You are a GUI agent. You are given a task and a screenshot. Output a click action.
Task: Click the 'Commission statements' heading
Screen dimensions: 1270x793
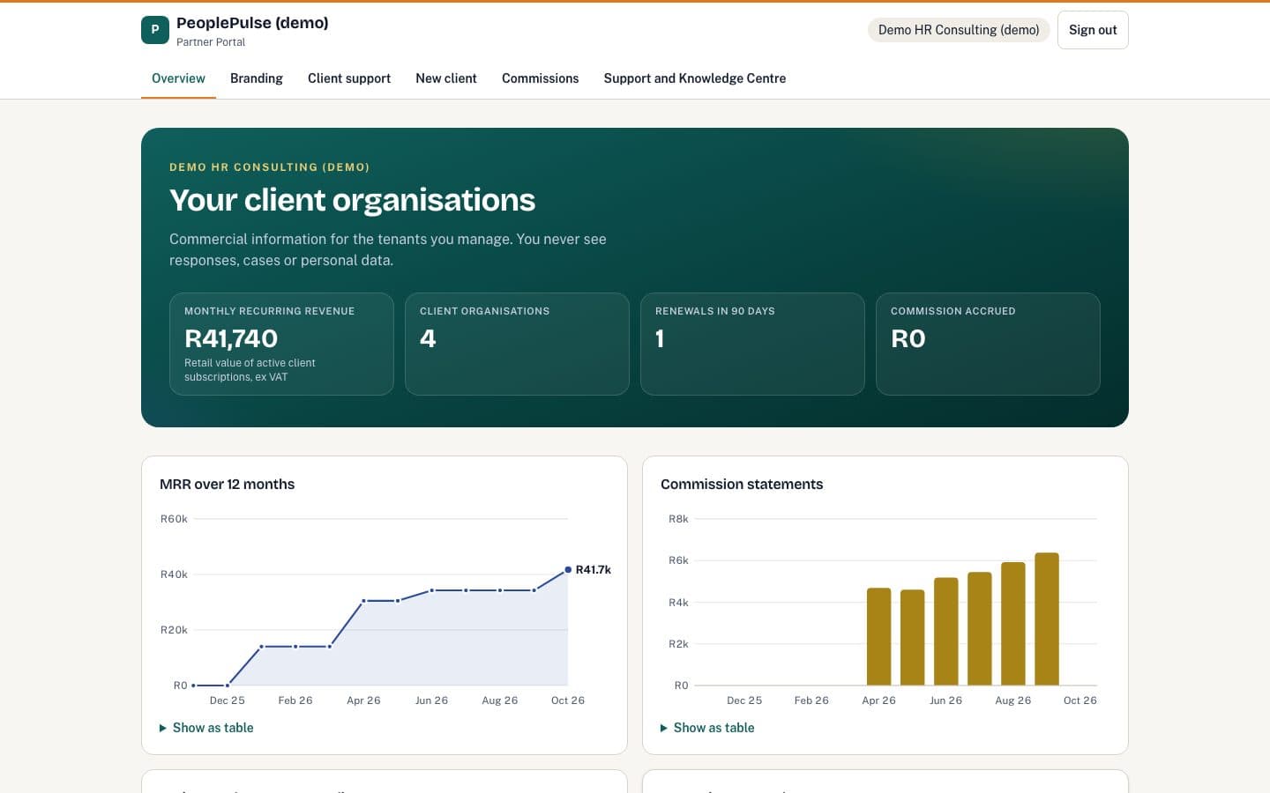coord(742,485)
